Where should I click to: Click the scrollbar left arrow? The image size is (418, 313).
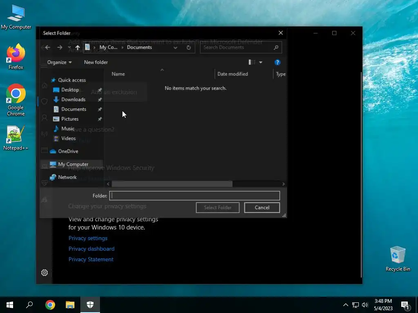click(x=108, y=184)
